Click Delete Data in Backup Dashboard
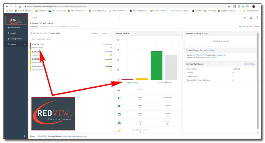This screenshot has width=265, height=143. pyautogui.click(x=250, y=64)
